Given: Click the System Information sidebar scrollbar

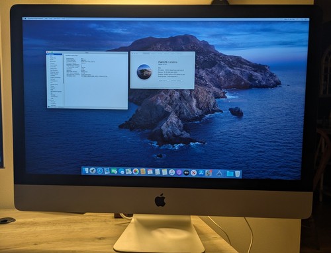Looking at the screenshot, I should [63, 69].
